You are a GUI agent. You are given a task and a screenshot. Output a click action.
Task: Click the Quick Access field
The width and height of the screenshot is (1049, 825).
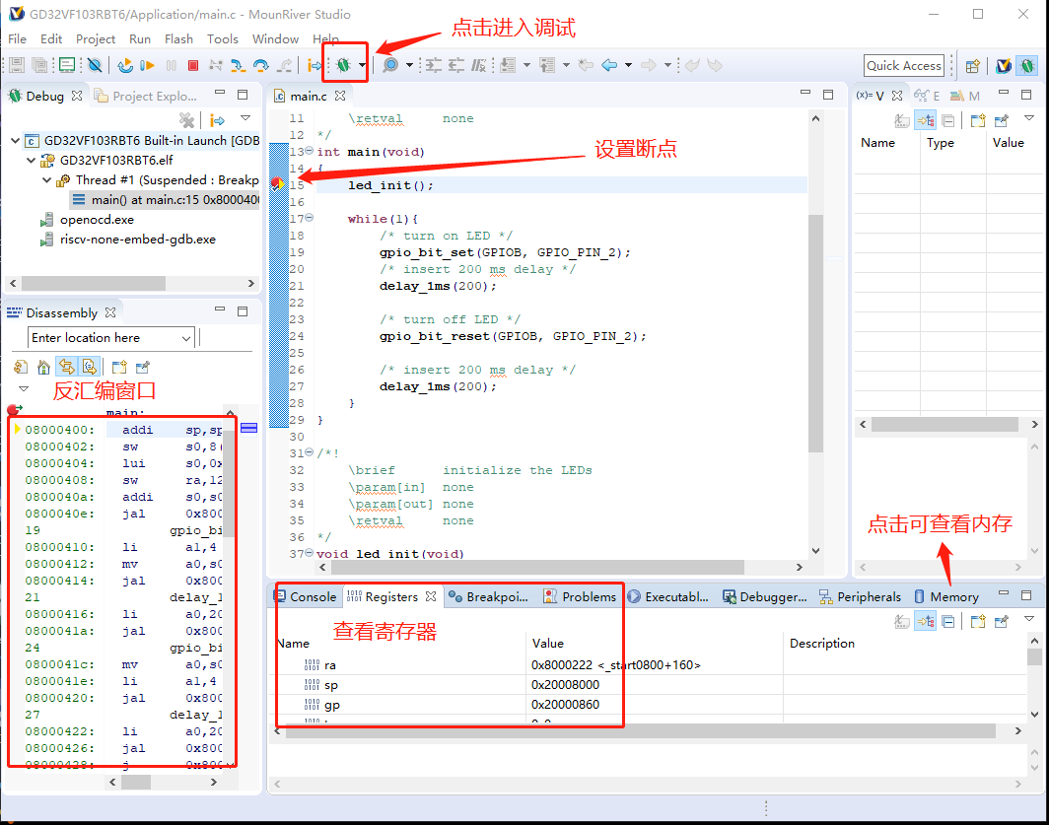904,66
